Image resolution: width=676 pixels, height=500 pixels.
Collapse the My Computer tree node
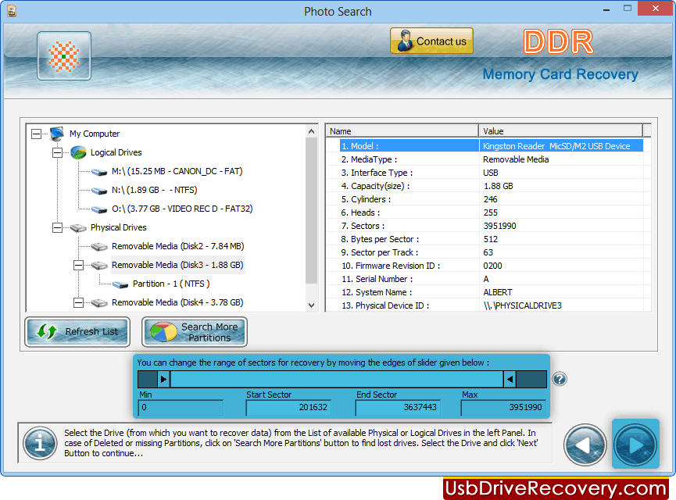[x=36, y=134]
